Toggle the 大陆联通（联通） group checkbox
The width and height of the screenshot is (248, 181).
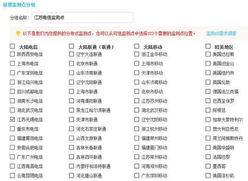pyautogui.click(x=72, y=46)
